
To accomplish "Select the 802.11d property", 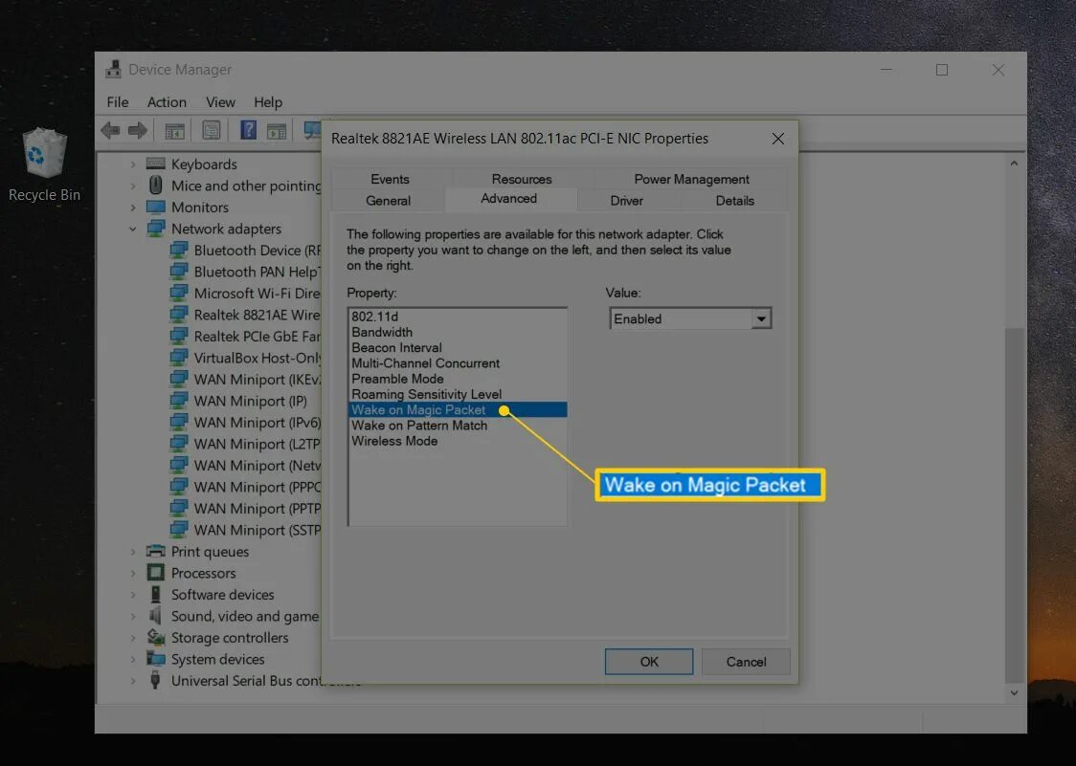I will pyautogui.click(x=458, y=317).
